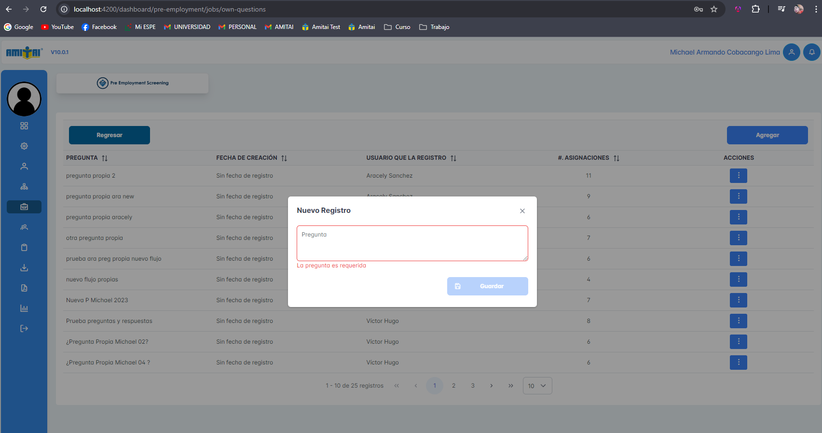This screenshot has width=822, height=433.
Task: Open the bar chart reports icon
Action: [24, 308]
